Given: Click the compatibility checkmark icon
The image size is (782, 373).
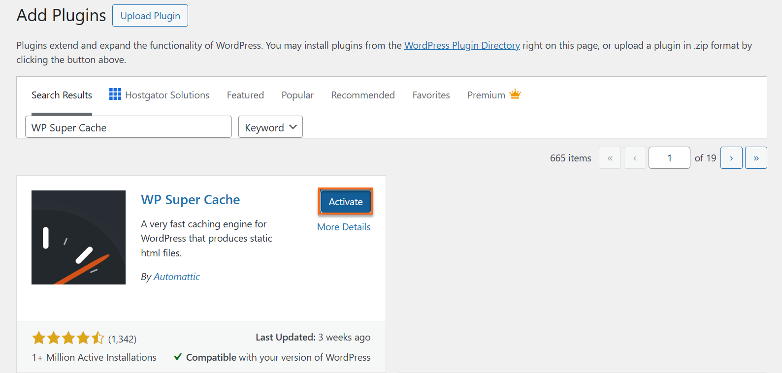Looking at the screenshot, I should 178,357.
